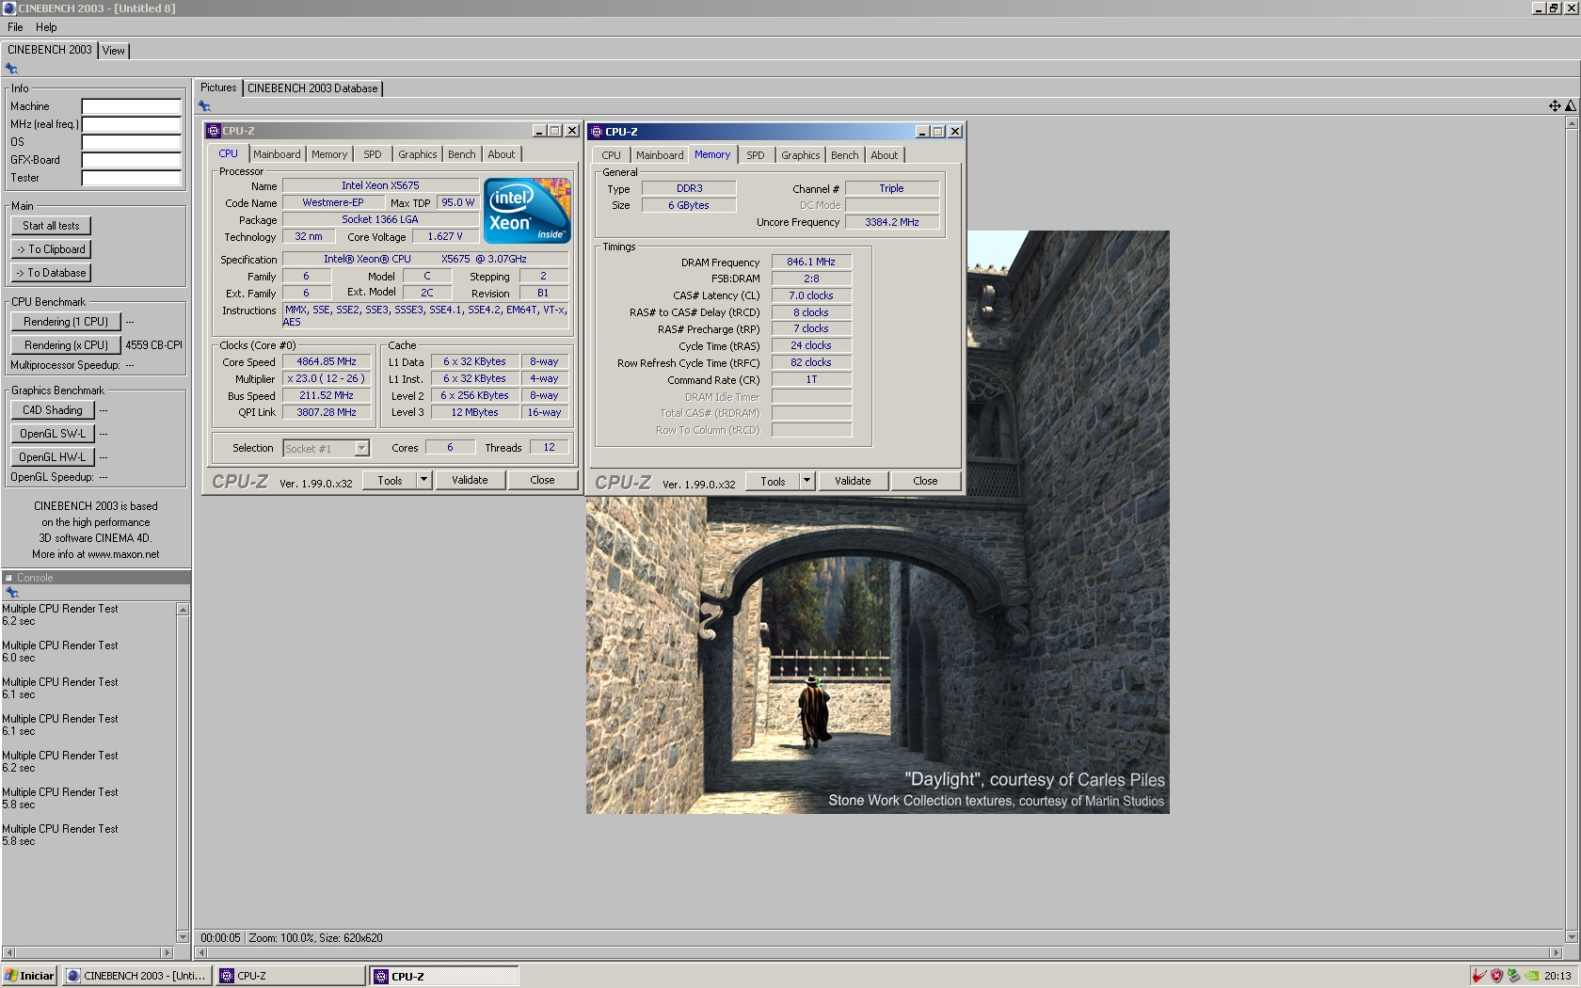The height and width of the screenshot is (988, 1581).
Task: Activate the first CPU-Z taskbar button
Action: [x=291, y=976]
